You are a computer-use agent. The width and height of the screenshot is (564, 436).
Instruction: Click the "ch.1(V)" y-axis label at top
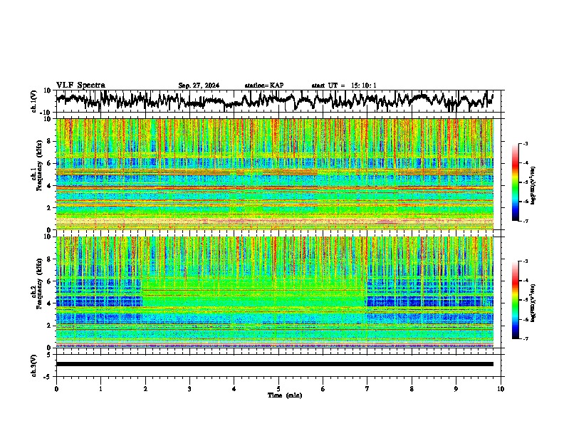point(34,101)
